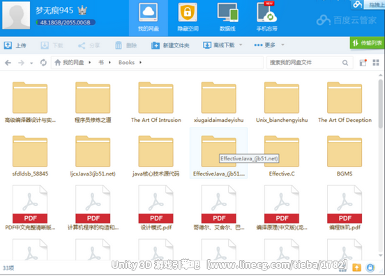
Task: Select the Unix_bianchengyishu folder
Action: point(282,102)
